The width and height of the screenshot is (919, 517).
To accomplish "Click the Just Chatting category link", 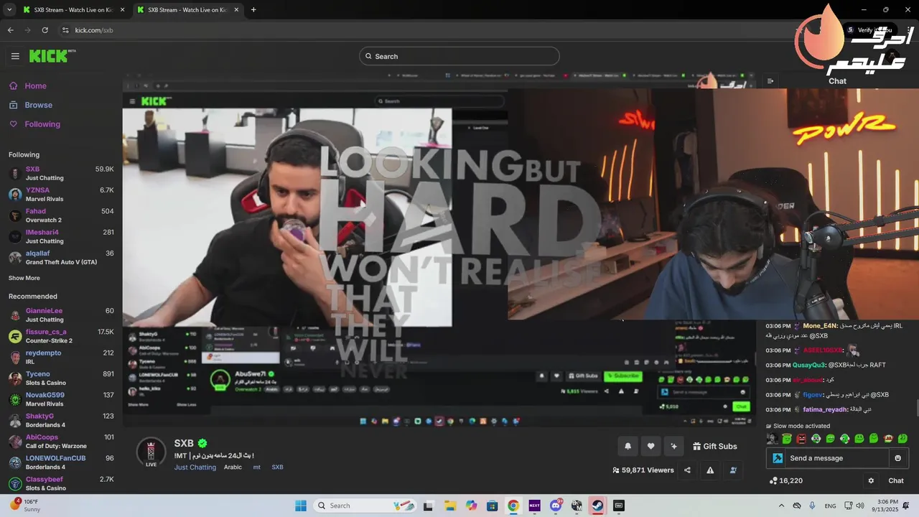I will tap(195, 467).
